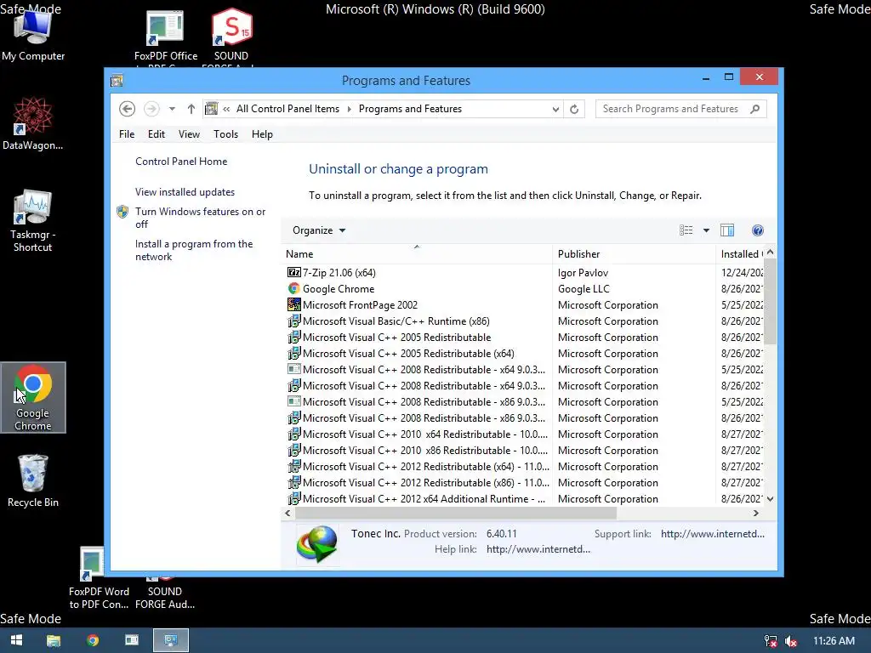Open File Explorer from the taskbar
The height and width of the screenshot is (653, 871).
[54, 640]
